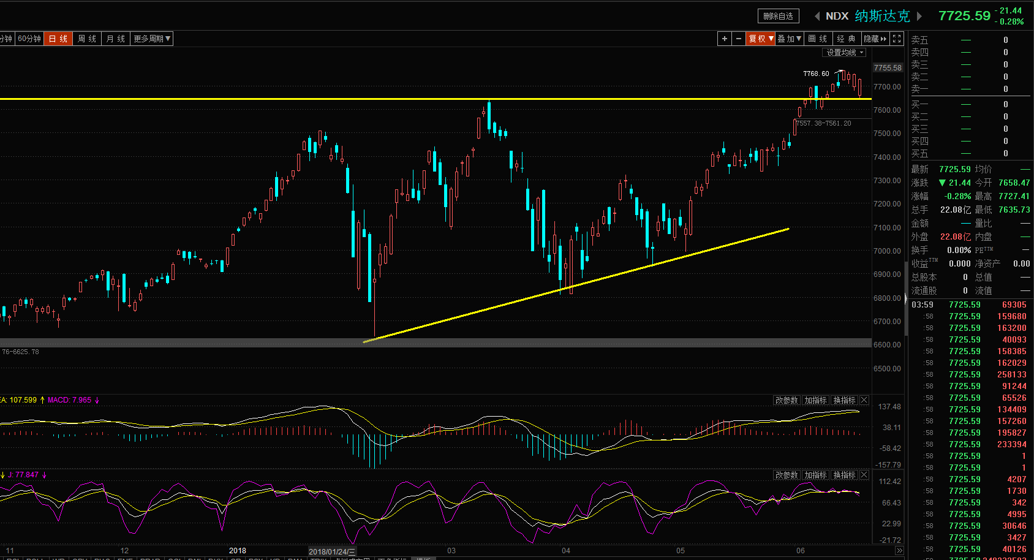Click the zoom out minus button
Screen dimensions: 1034x560
click(739, 39)
